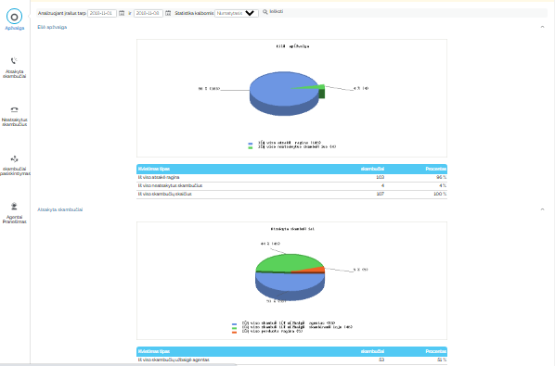Click the value 103 in the first table
This screenshot has width=555, height=366.
coord(381,177)
